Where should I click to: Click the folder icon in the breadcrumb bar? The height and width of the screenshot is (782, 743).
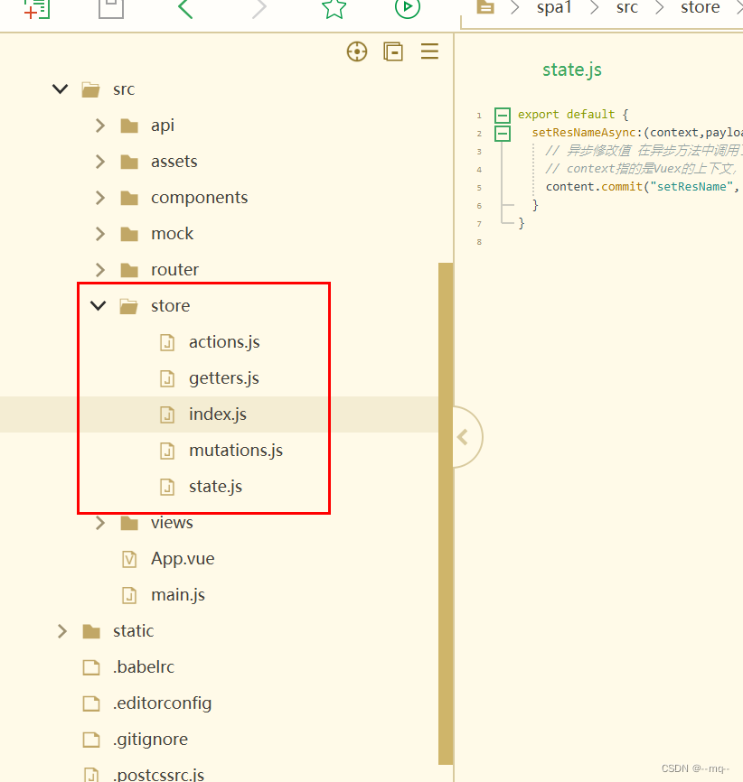[x=485, y=8]
